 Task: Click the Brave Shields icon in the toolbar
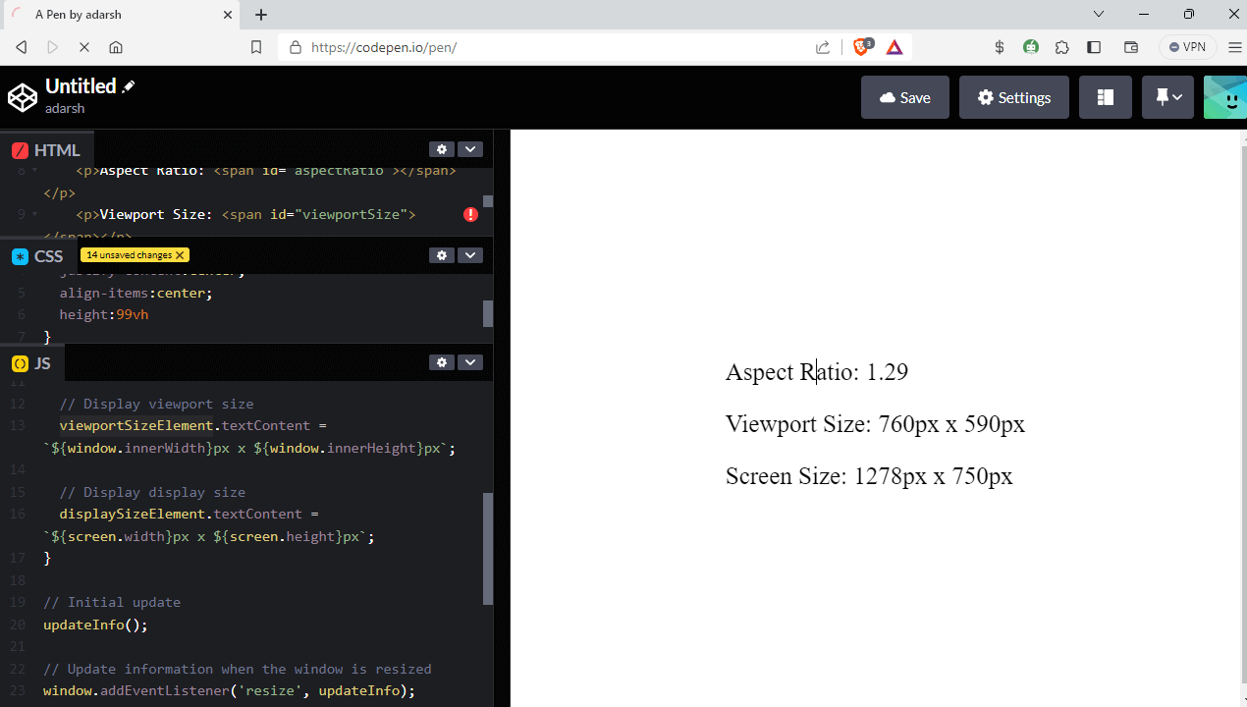point(861,46)
